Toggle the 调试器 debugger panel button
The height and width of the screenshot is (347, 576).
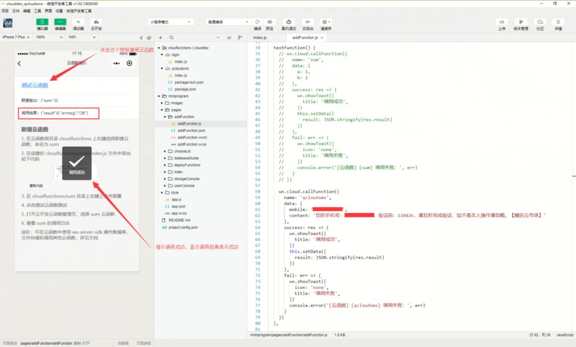click(x=78, y=22)
